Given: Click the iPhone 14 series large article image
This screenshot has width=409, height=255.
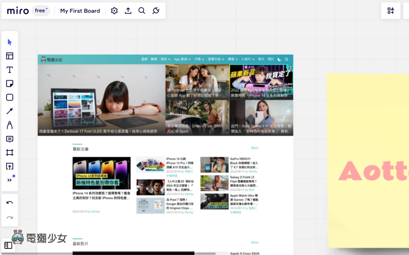Looking at the screenshot, I should pyautogui.click(x=102, y=173).
